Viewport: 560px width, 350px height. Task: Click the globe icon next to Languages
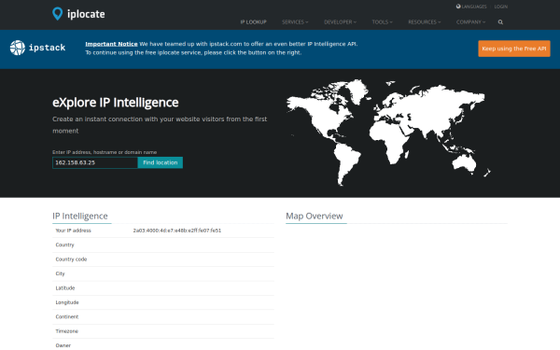[x=458, y=7]
